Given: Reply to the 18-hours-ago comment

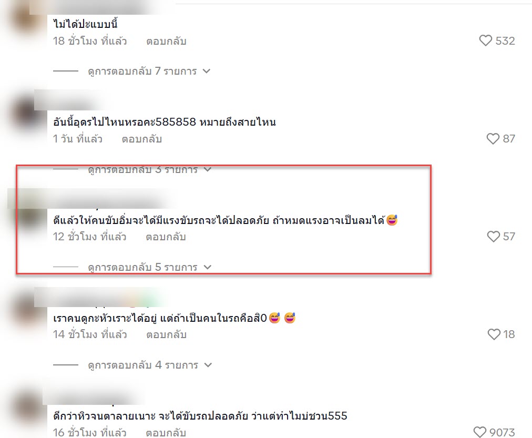Looking at the screenshot, I should coord(166,42).
